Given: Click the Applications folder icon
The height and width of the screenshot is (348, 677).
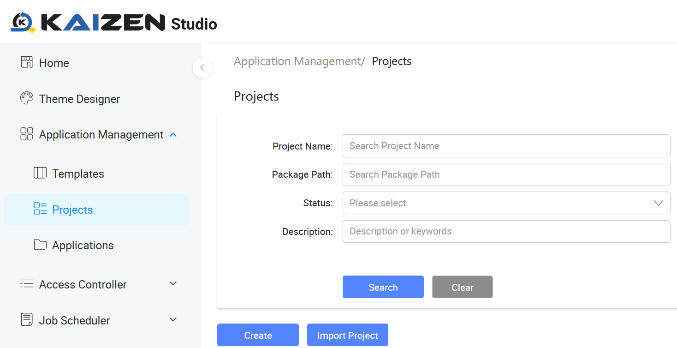Looking at the screenshot, I should coord(40,245).
